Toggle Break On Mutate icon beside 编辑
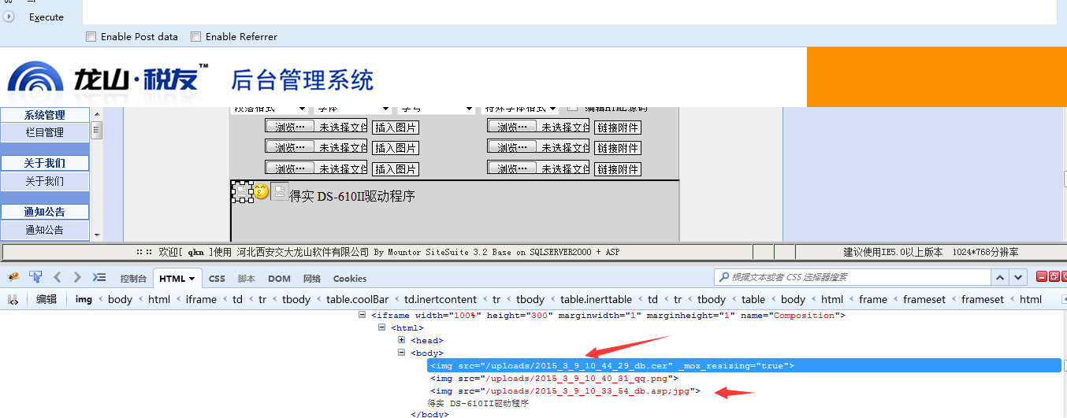The image size is (1067, 418). [x=13, y=299]
